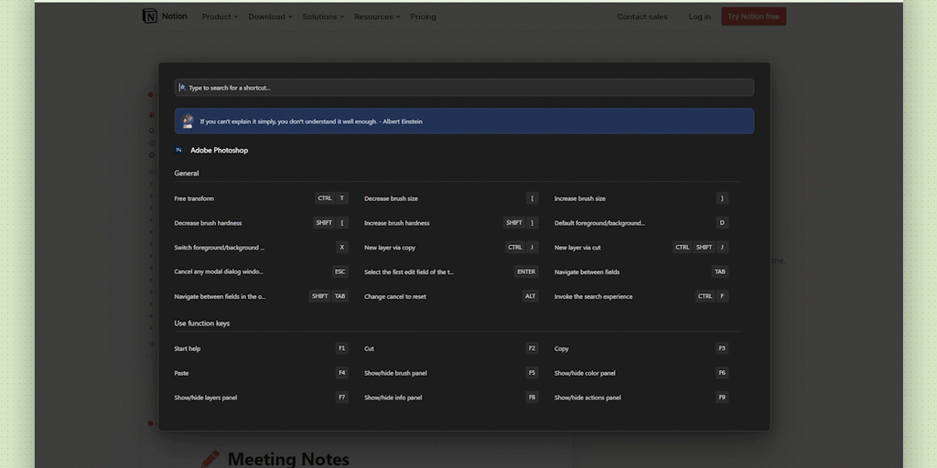Click the pencil icon beside Meeting Notes
Viewport: 937px width, 468px height.
(x=210, y=458)
